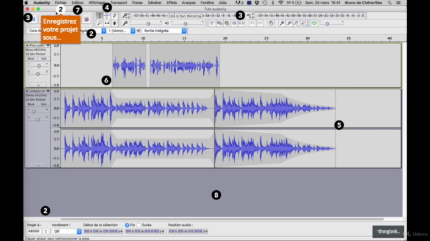Image resolution: width=430 pixels, height=241 pixels.
Task: Adjust the playback volume slider
Action: (187, 23)
